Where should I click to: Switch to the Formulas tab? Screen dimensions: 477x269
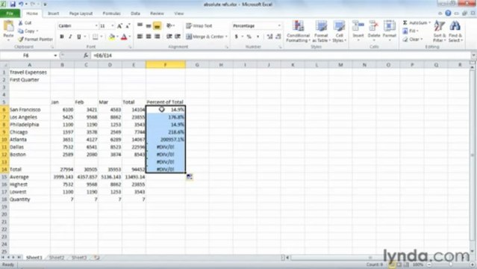tap(111, 13)
